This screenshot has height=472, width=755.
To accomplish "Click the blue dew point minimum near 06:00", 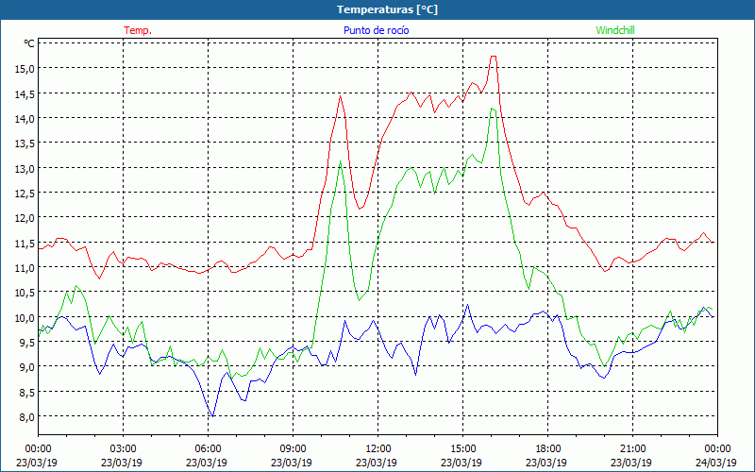I will click(212, 415).
